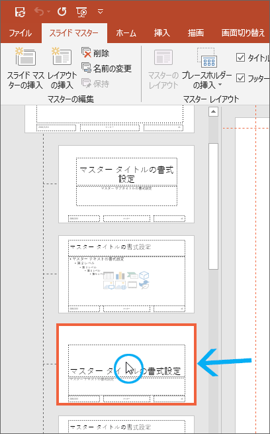Select the title and content layout thumbnail

click(126, 274)
